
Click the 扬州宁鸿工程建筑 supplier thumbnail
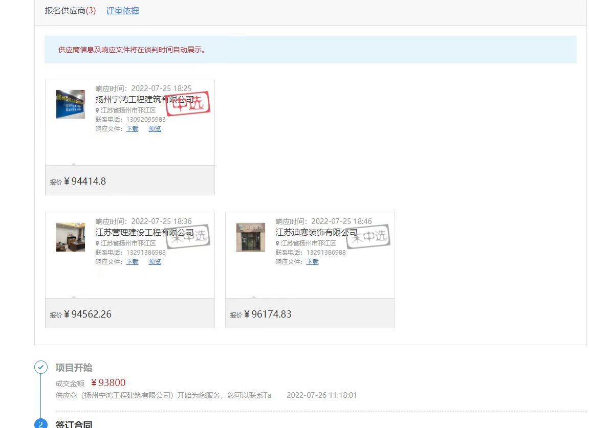click(x=71, y=104)
